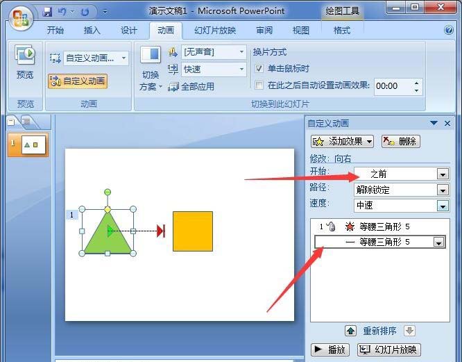Open the Office button menu
Image resolution: width=462 pixels, height=362 pixels.
(x=20, y=18)
